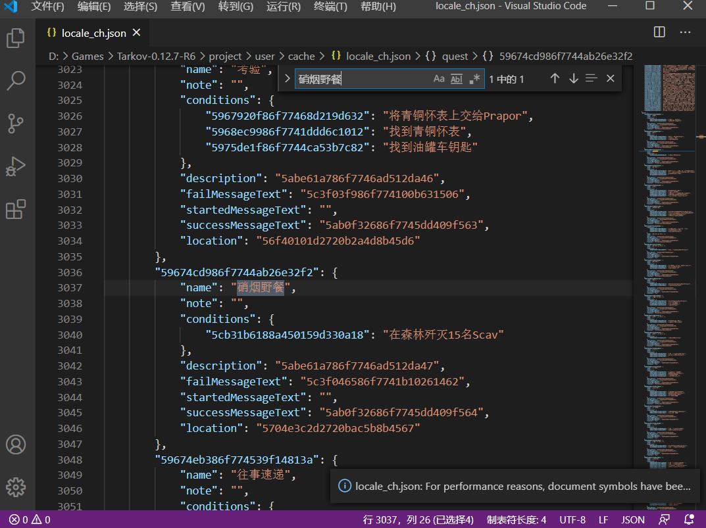Open the 终端(T) menu
The width and height of the screenshot is (706, 528).
[330, 7]
